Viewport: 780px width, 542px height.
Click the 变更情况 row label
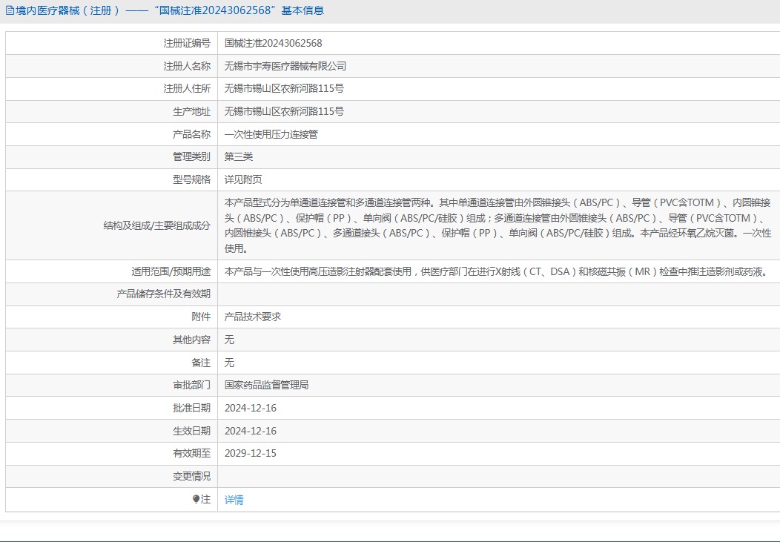tap(191, 477)
